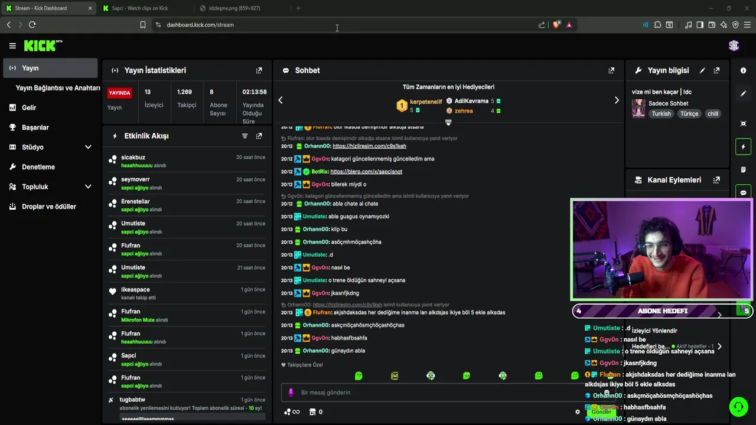
Task: Go to Gelir in sidebar
Action: [50, 107]
